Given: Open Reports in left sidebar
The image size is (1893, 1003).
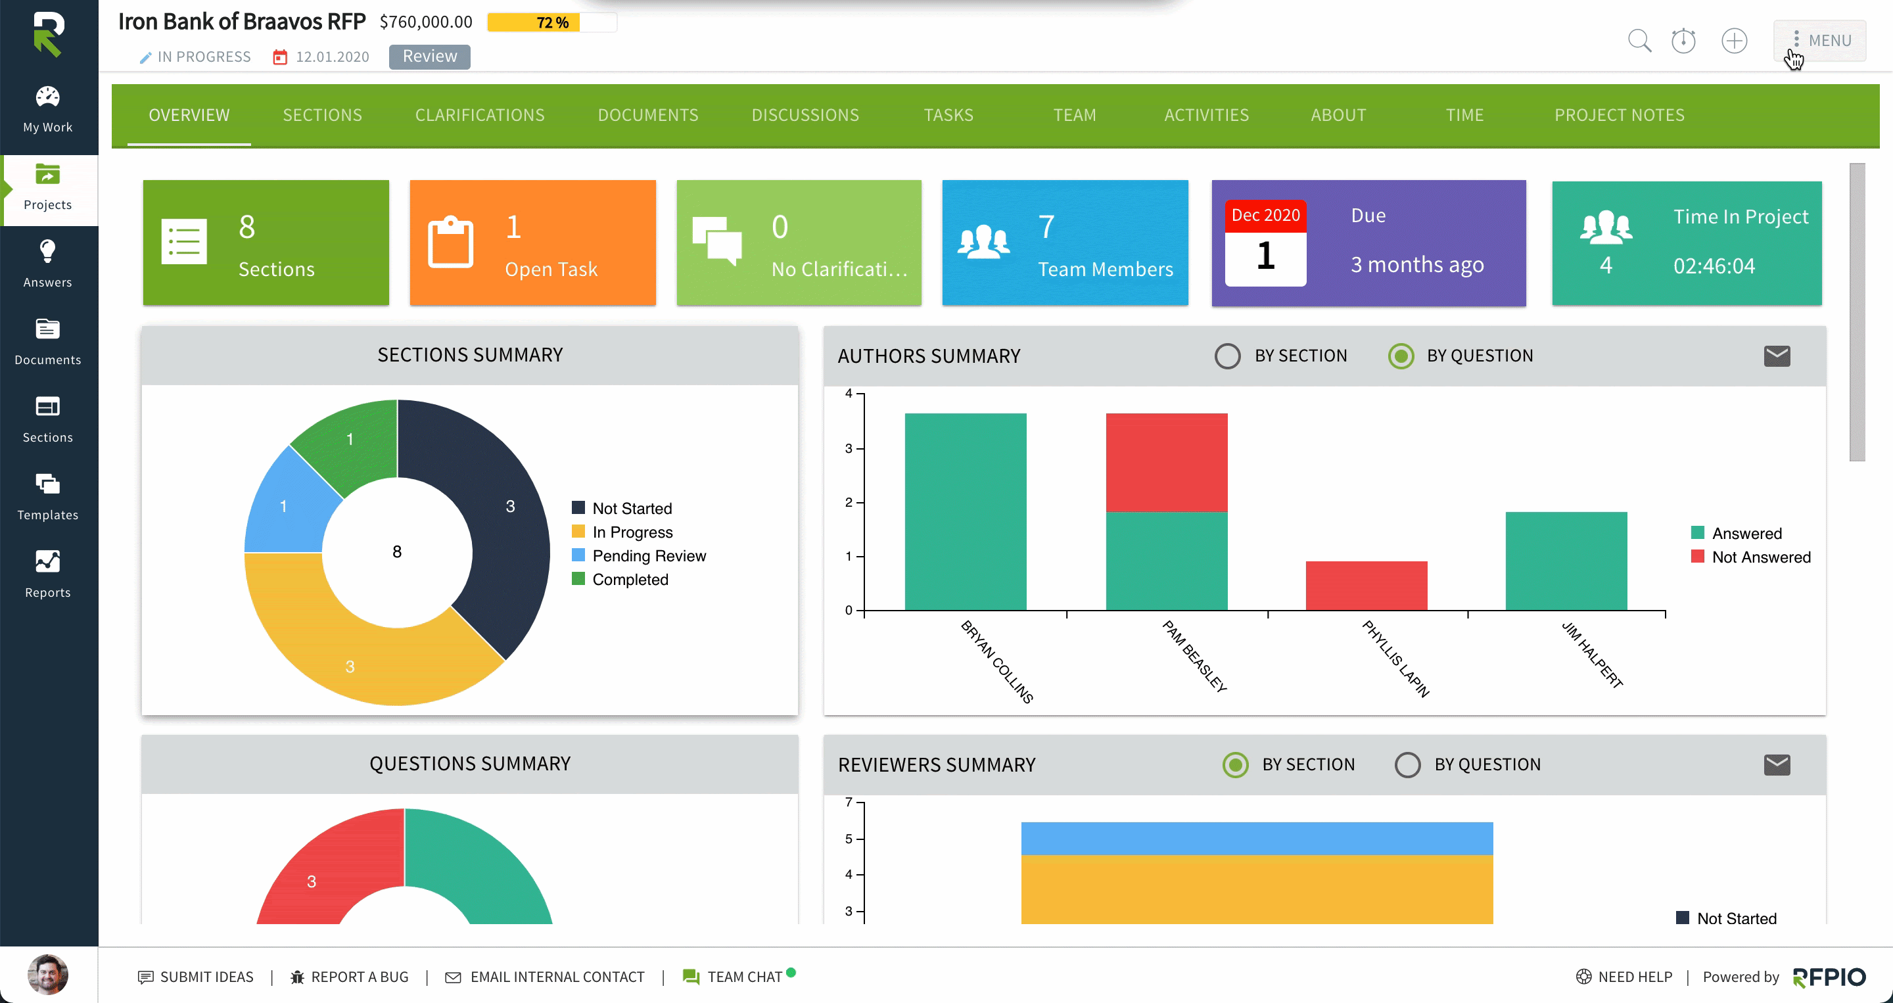Looking at the screenshot, I should [x=48, y=574].
